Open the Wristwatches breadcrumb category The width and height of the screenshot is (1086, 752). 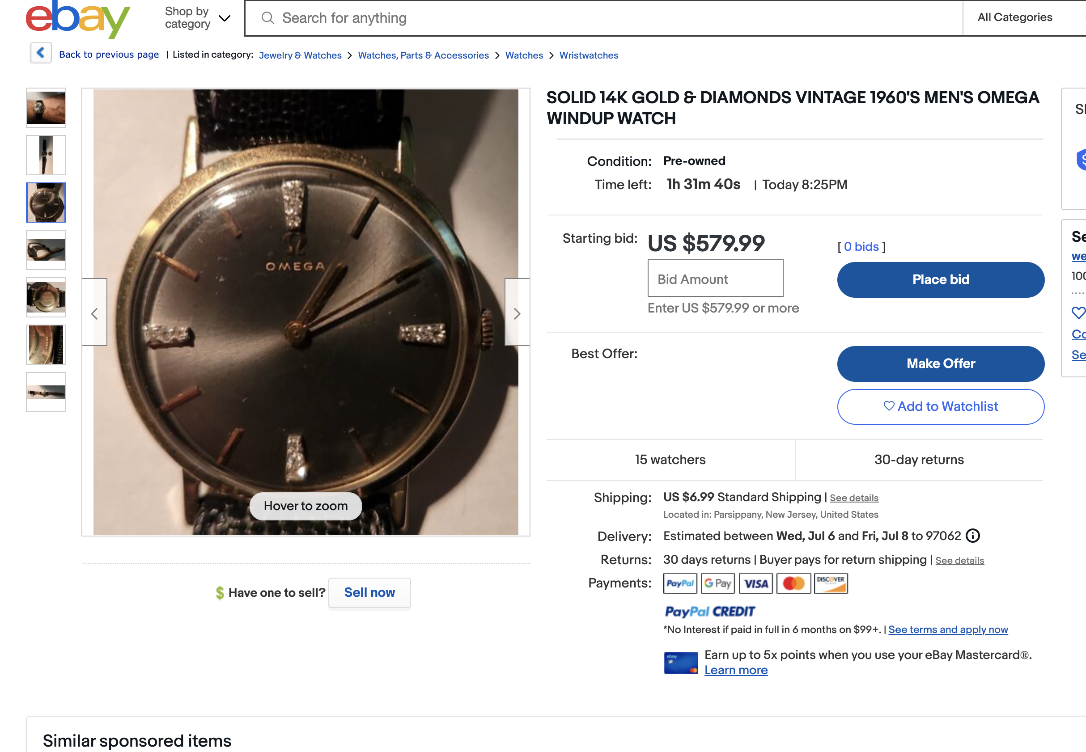588,55
